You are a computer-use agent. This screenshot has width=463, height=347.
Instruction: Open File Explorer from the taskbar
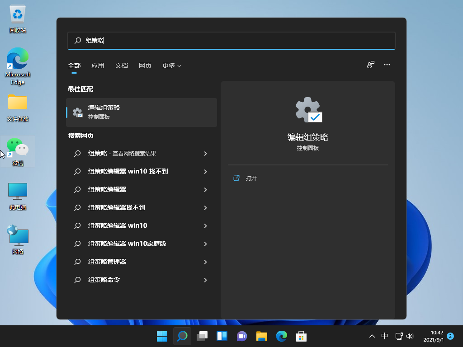261,336
